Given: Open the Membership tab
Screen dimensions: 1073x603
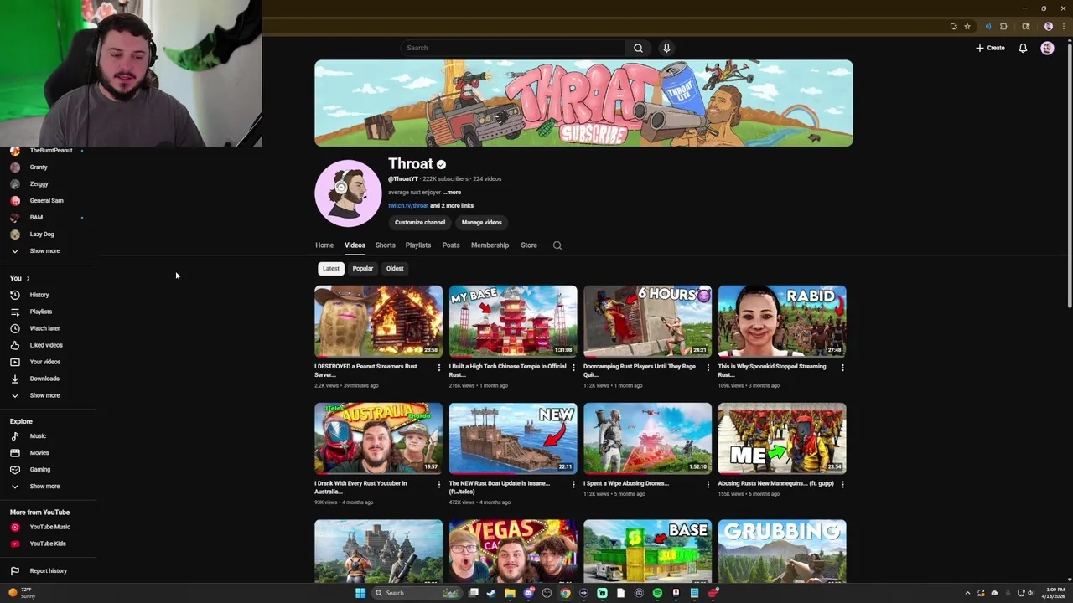Looking at the screenshot, I should (x=490, y=245).
